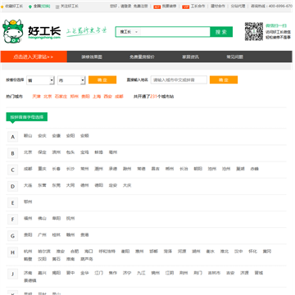Click the red VIP badge icon
This screenshot has height=295, width=295.
pos(185,7)
